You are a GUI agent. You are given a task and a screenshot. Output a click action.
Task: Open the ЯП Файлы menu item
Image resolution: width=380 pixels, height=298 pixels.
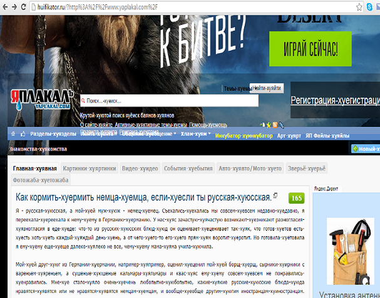tap(327, 136)
